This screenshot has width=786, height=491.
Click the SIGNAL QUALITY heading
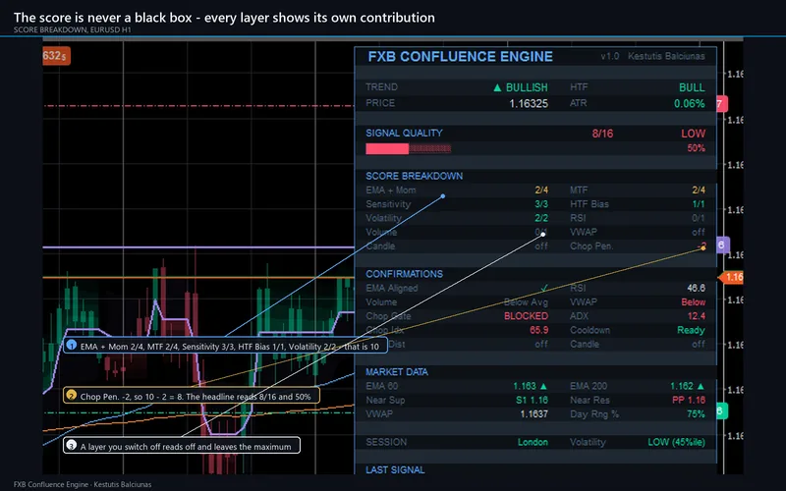click(404, 133)
